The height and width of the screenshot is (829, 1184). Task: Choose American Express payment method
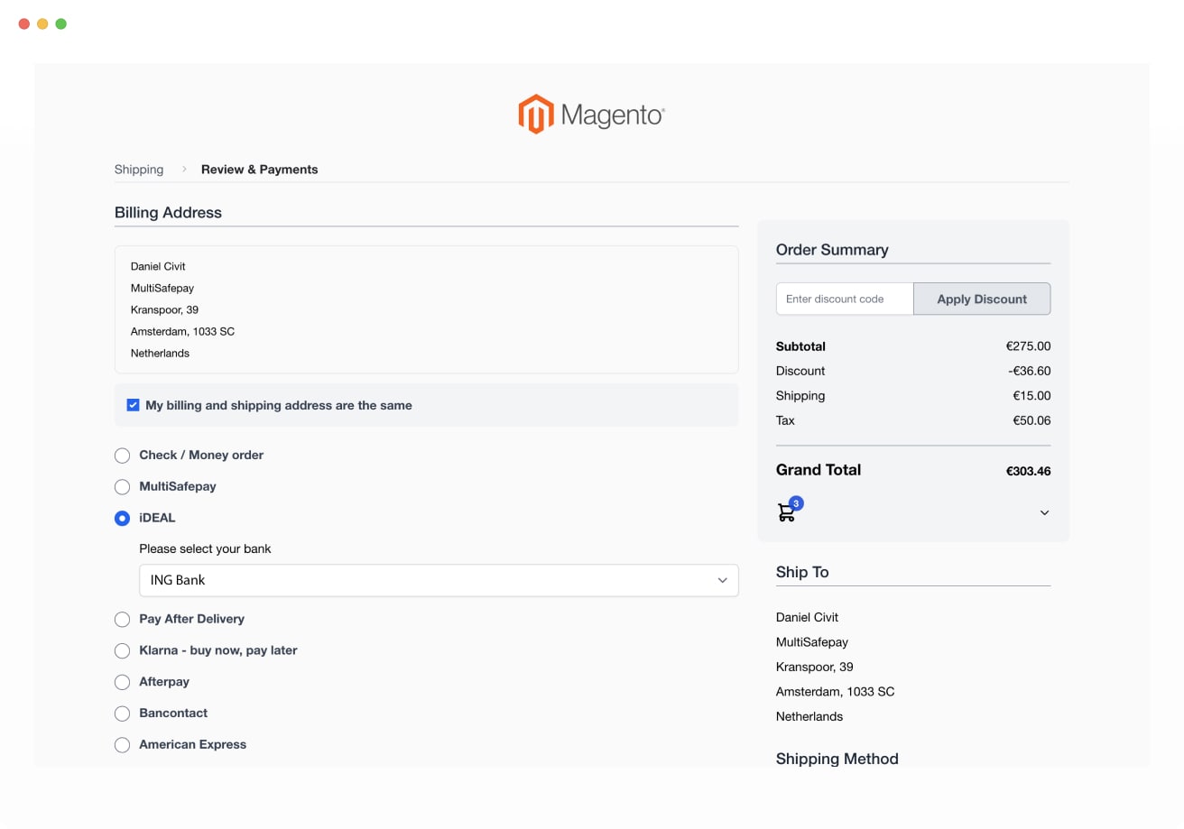coord(123,745)
